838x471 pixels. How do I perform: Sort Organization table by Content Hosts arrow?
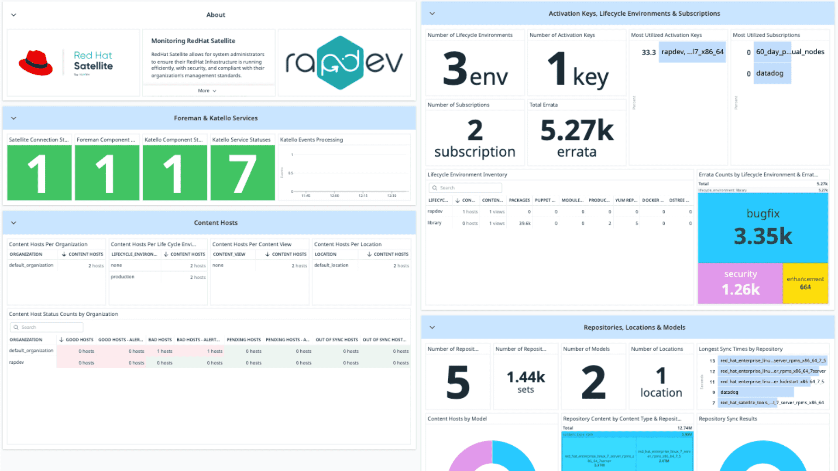[64, 254]
